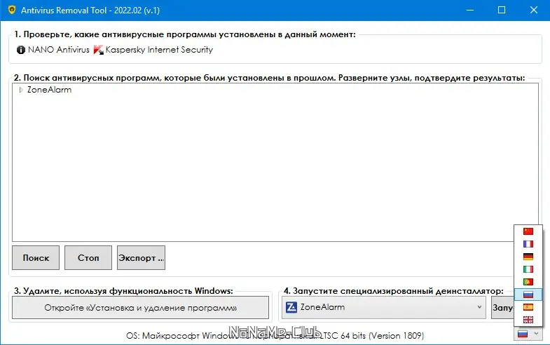Click the shield app icon in title bar

click(x=12, y=10)
